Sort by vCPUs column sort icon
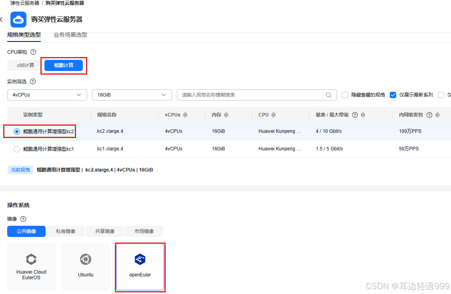451x294 pixels. (x=185, y=115)
